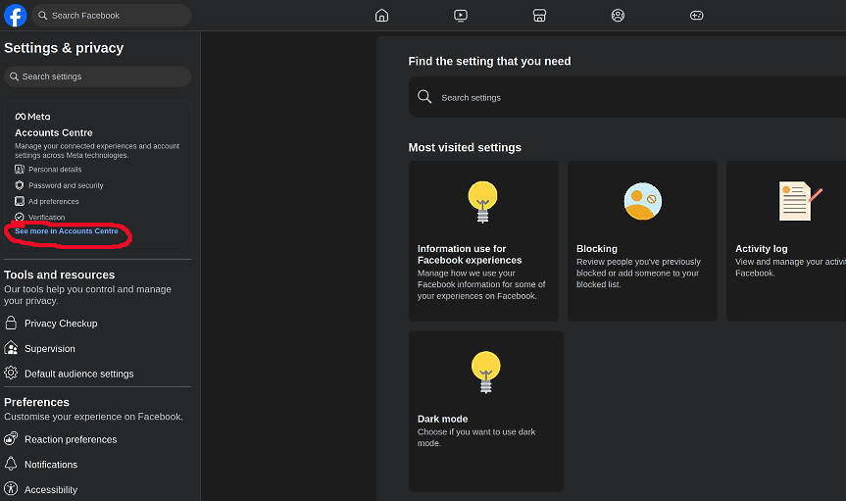The height and width of the screenshot is (501, 846).
Task: Go to the Home feed icon
Action: point(381,15)
